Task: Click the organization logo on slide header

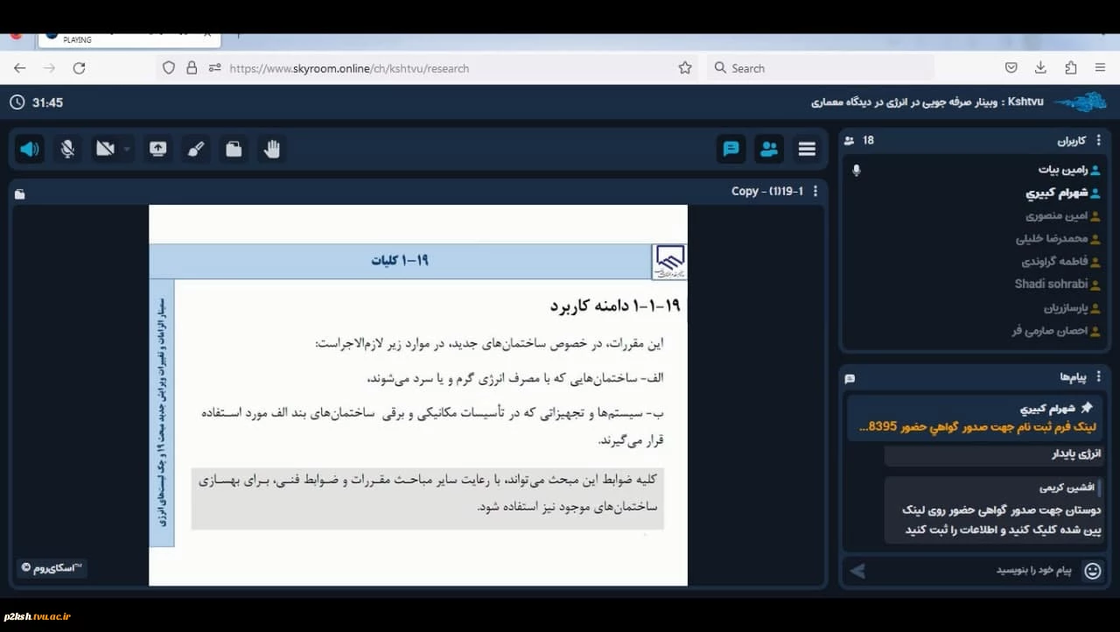Action: [x=670, y=262]
